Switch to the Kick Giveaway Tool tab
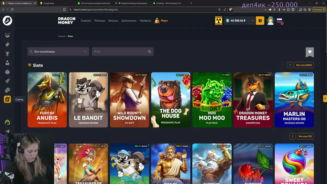Image resolution: width=327 pixels, height=184 pixels. coord(169,3)
